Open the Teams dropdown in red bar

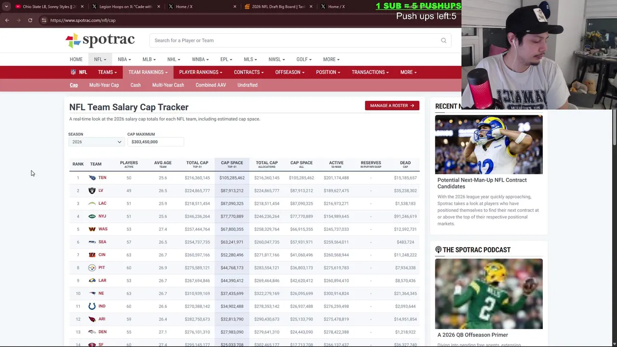coord(107,72)
